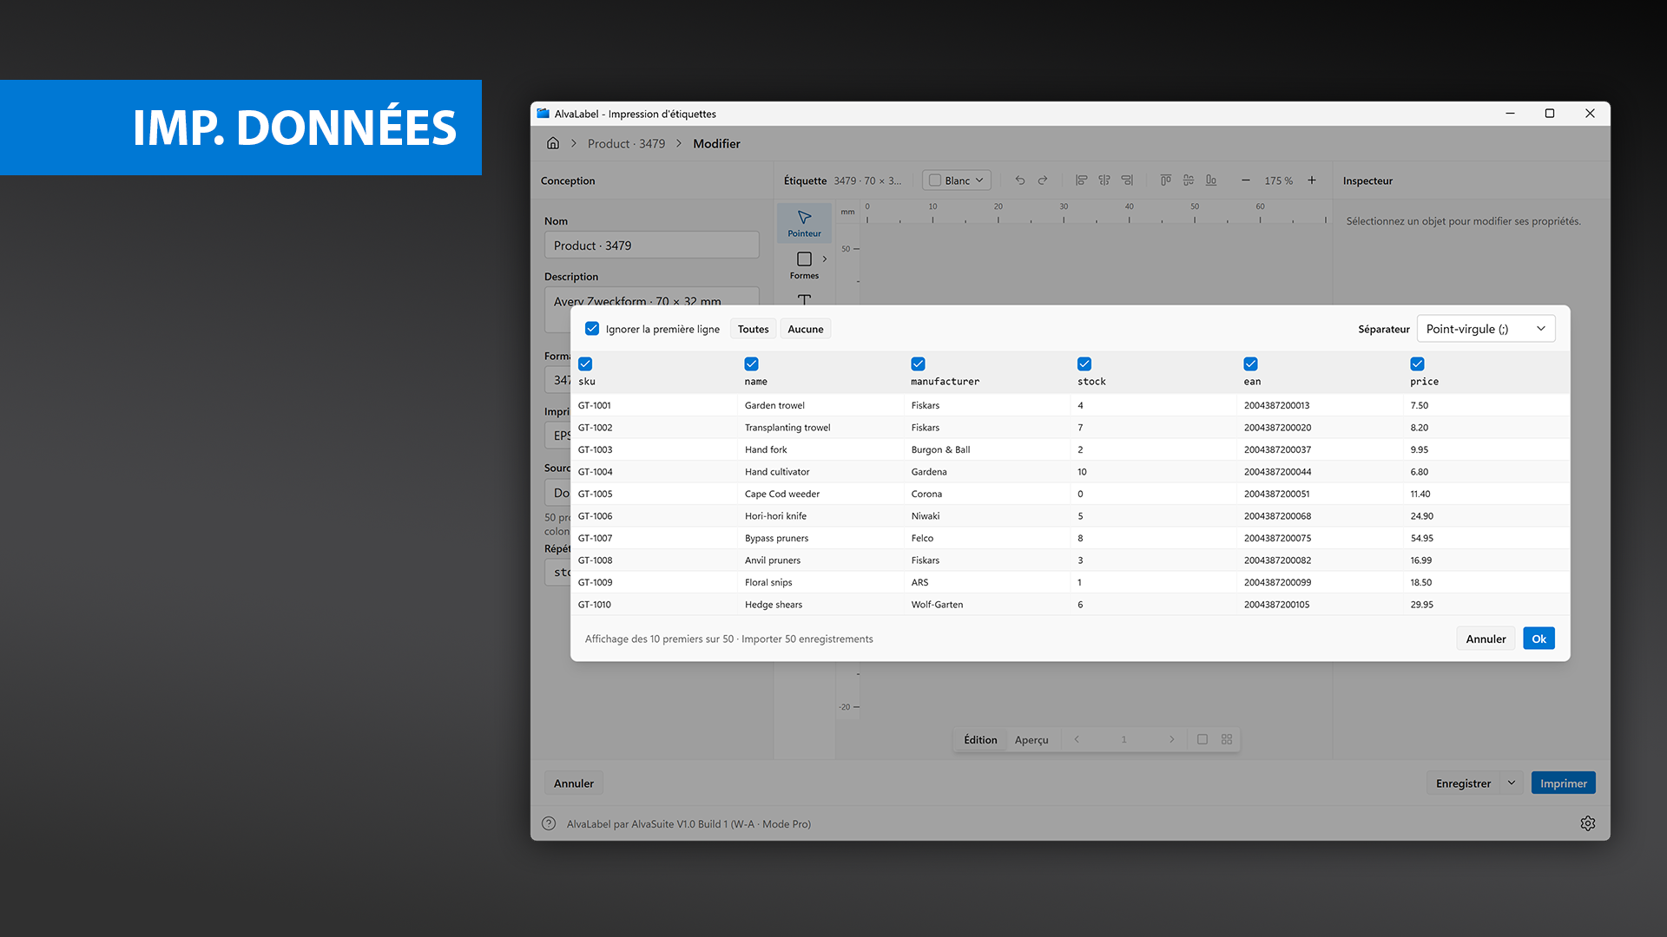Click the Enregistrer button
The width and height of the screenshot is (1667, 937).
1463,783
